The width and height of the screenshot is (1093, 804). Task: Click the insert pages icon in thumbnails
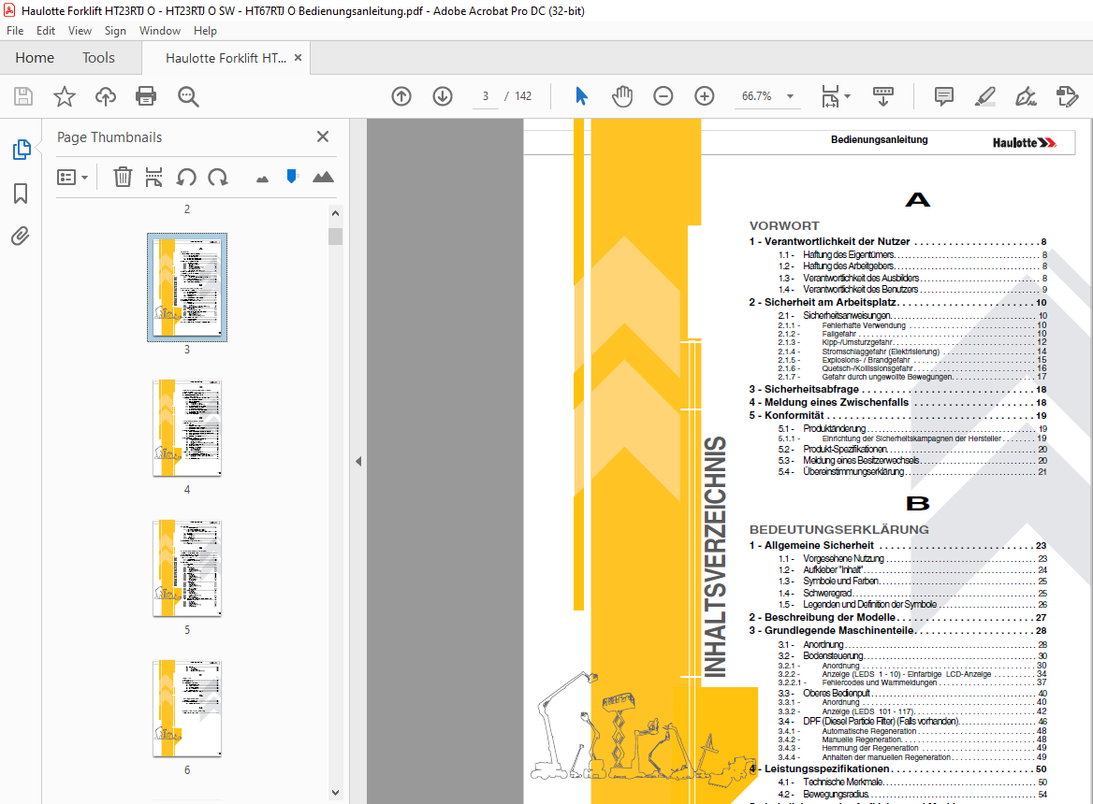pyautogui.click(x=153, y=177)
